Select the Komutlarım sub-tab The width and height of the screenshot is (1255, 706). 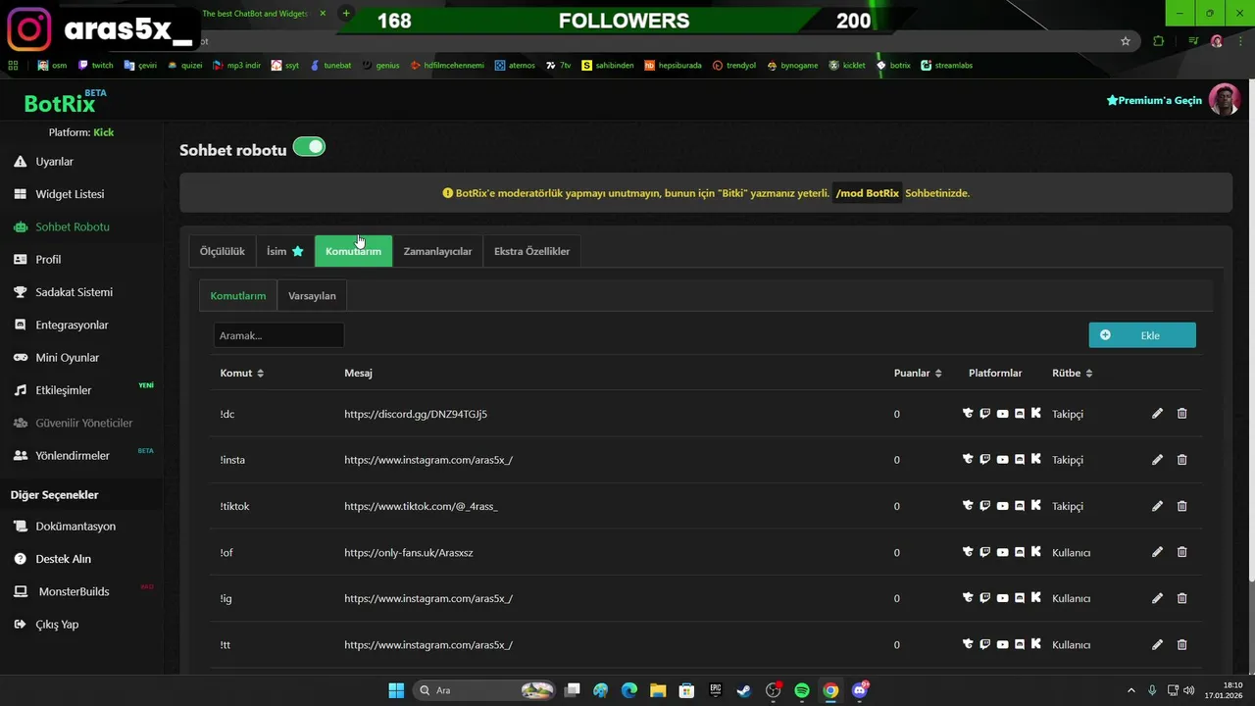point(238,296)
